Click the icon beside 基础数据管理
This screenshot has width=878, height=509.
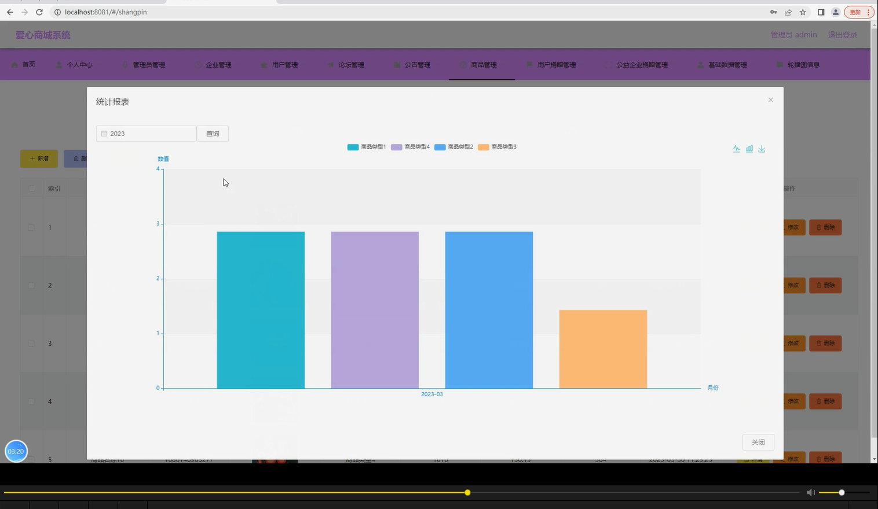tap(700, 65)
